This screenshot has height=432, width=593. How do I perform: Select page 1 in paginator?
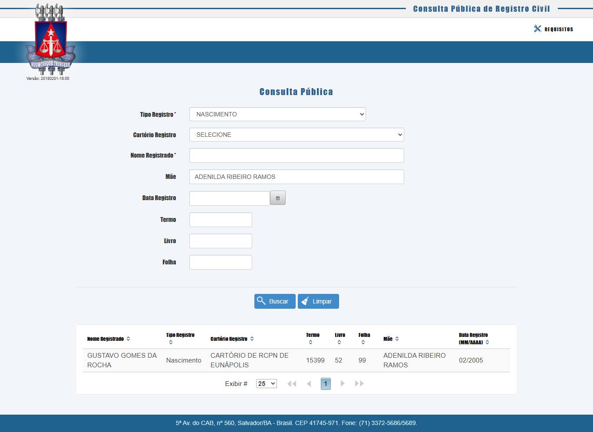coord(326,384)
